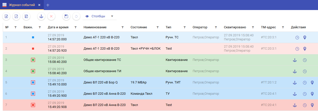Switch to the Журнал событий tab

(x=22, y=5)
